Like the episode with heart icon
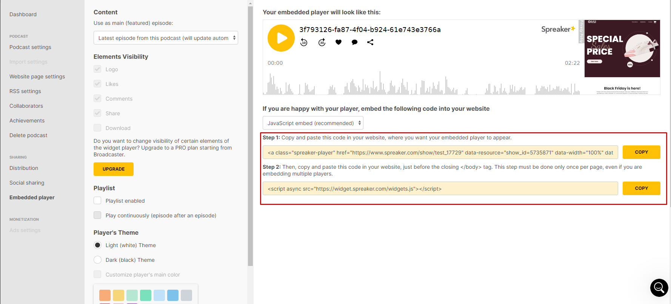671x304 pixels. [339, 42]
